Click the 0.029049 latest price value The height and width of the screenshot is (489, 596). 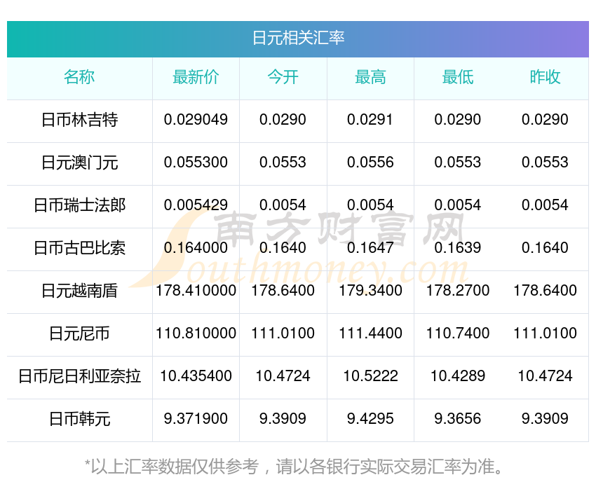pyautogui.click(x=196, y=120)
